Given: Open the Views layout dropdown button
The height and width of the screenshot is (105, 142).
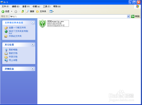Looking at the screenshot, I should click(51, 12).
